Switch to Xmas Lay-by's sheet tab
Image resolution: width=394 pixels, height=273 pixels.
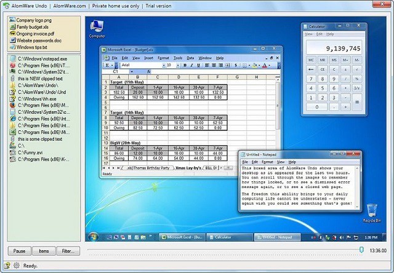(x=188, y=168)
